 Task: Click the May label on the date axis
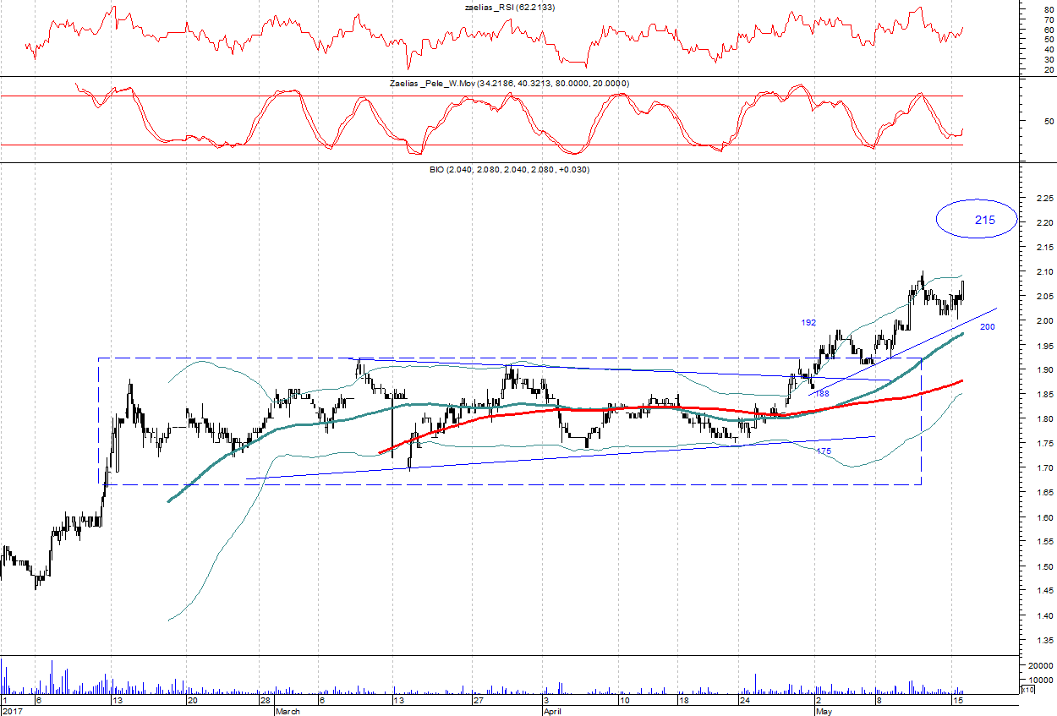pyautogui.click(x=822, y=712)
